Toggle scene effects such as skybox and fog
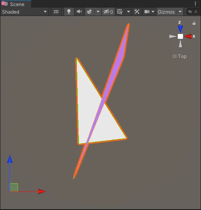Viewport: 201px width, 210px height. pyautogui.click(x=89, y=12)
